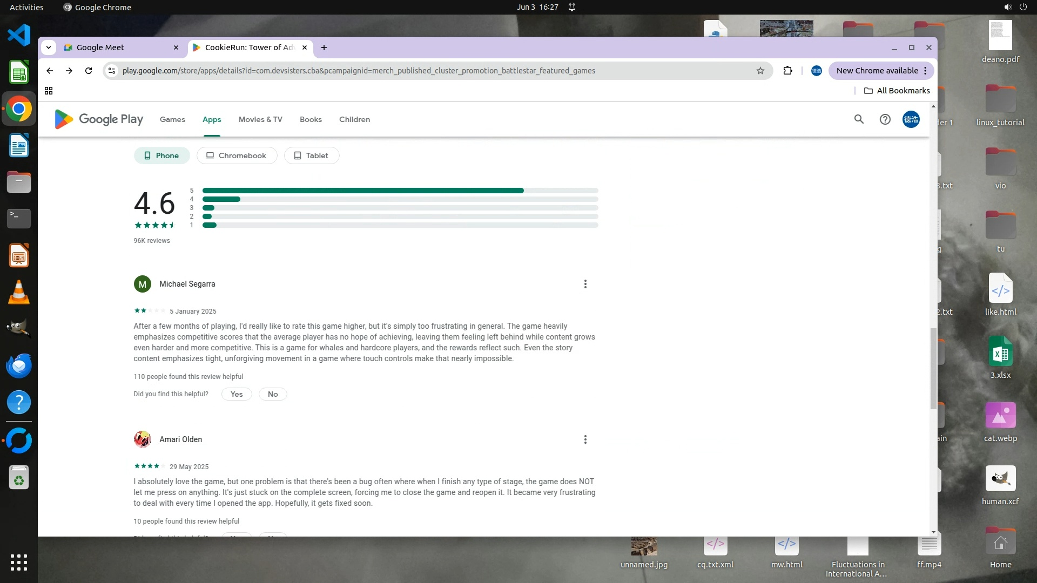Open the Help Center question mark icon

click(885, 119)
